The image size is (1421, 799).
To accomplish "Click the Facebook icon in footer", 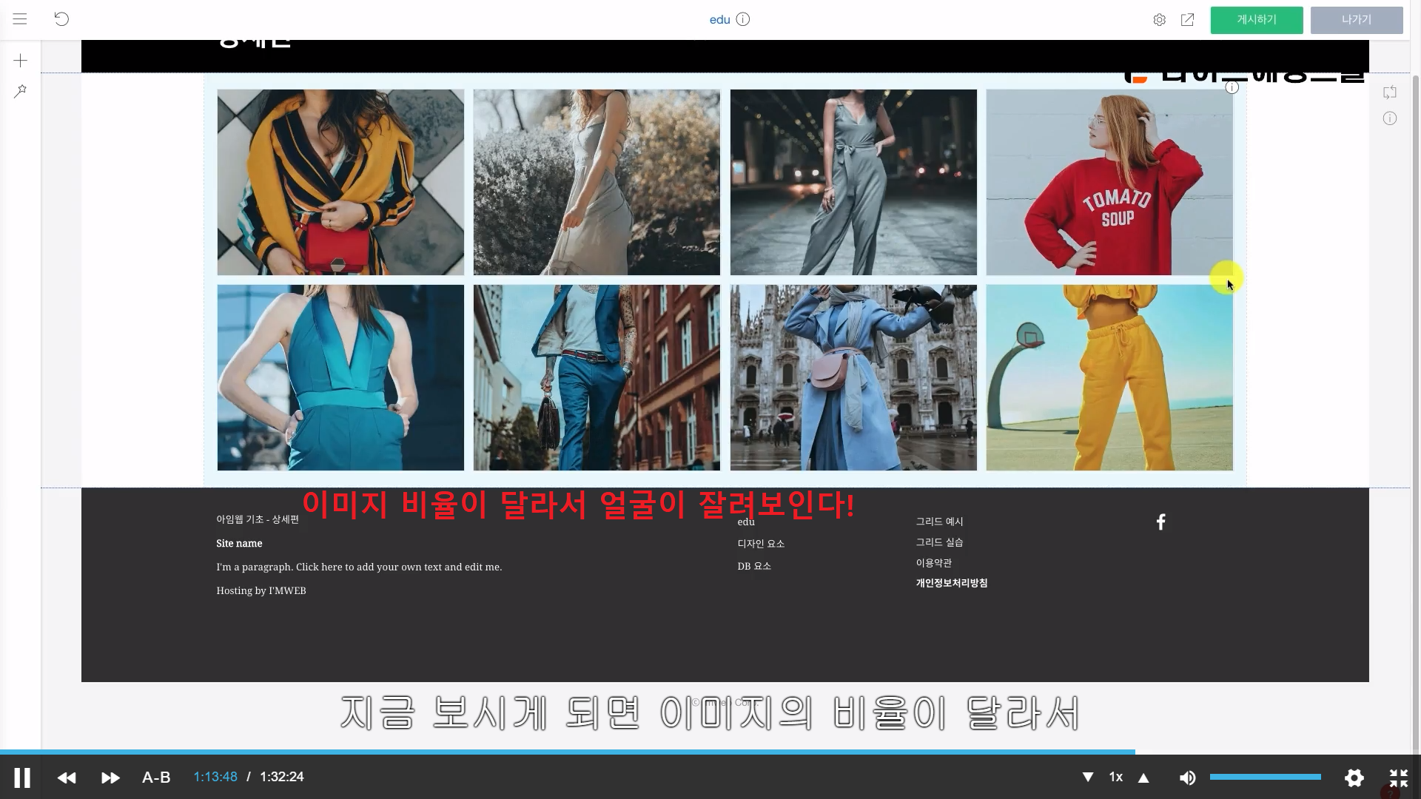I will point(1160,522).
